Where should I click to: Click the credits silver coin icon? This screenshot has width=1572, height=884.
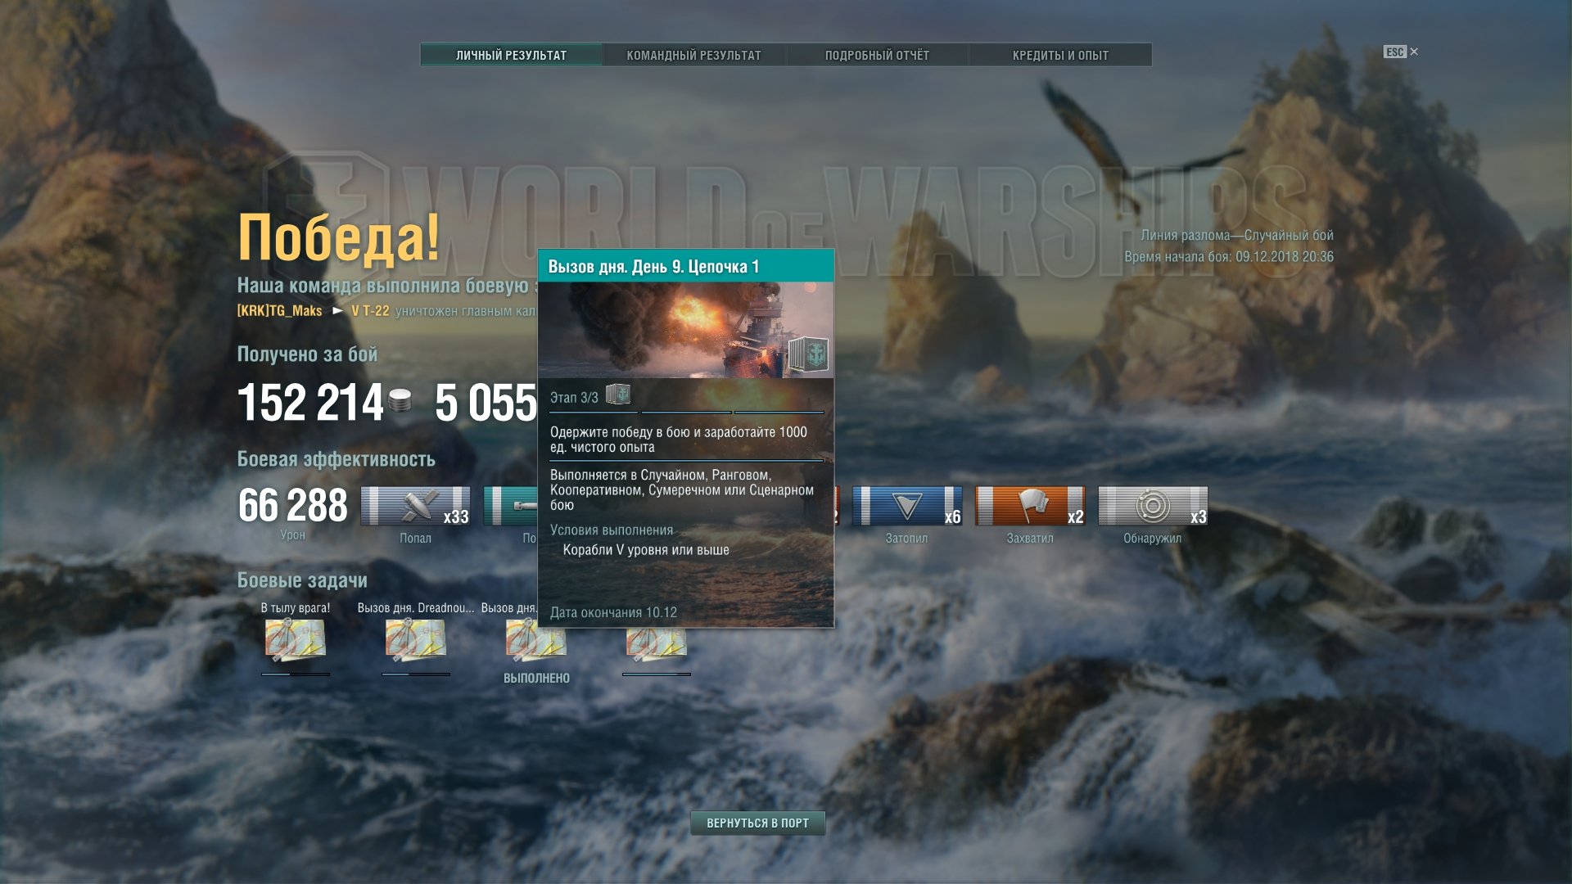click(x=400, y=400)
